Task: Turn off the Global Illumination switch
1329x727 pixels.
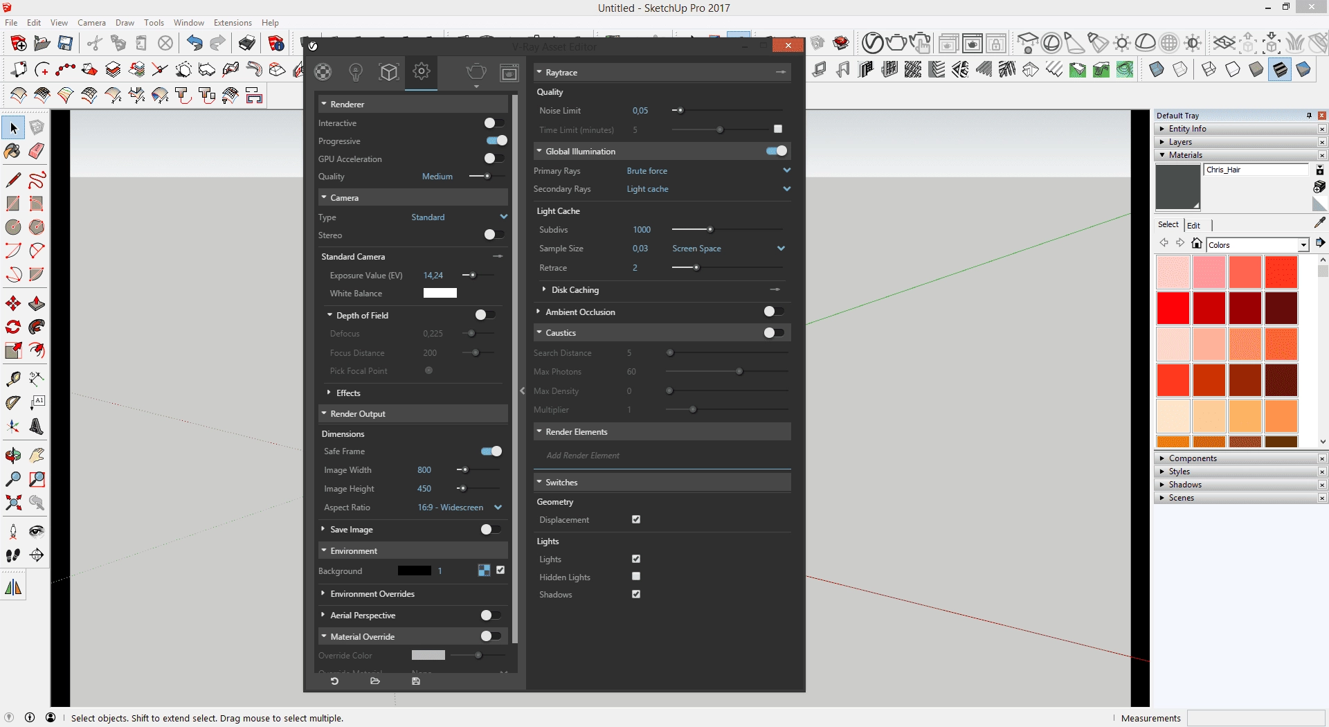Action: [777, 151]
